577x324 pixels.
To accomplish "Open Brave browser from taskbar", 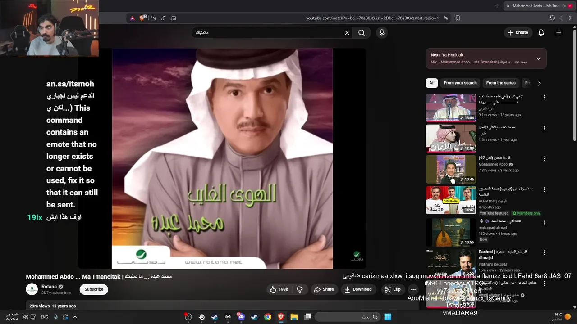I will pos(281,317).
